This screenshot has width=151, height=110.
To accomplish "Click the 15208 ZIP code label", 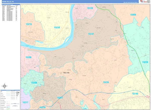I will click(x=34, y=83).
